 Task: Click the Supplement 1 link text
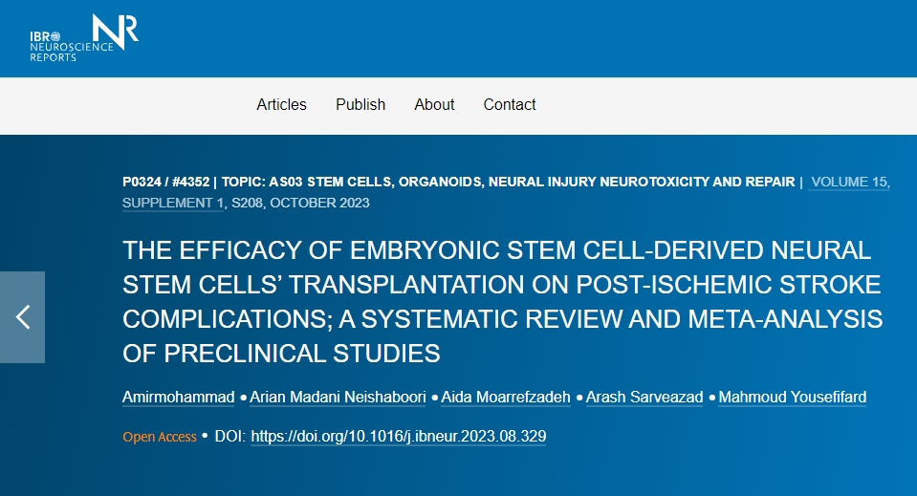coord(172,203)
